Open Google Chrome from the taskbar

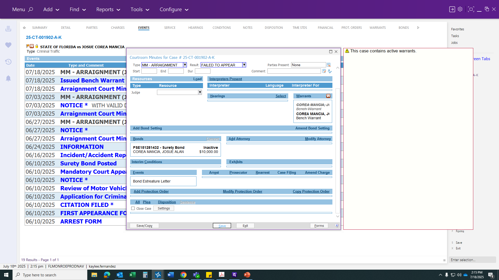click(183, 275)
